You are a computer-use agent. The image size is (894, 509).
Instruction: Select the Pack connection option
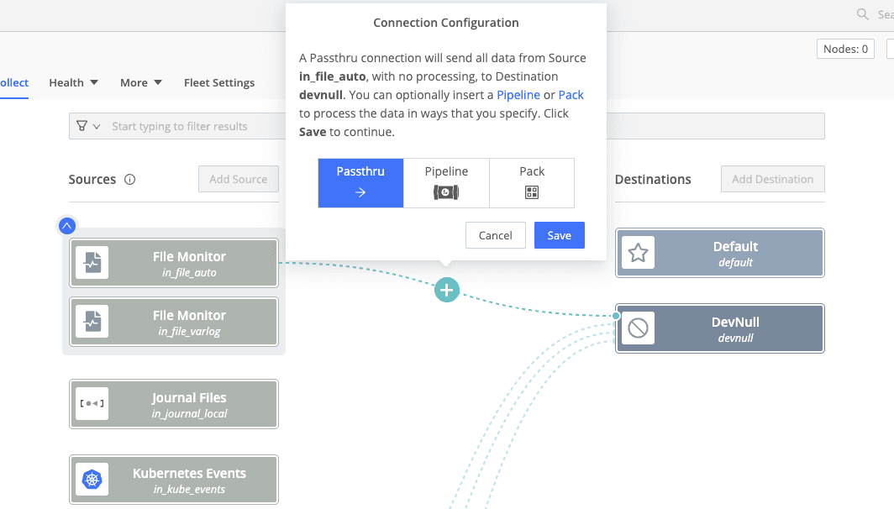click(x=532, y=182)
